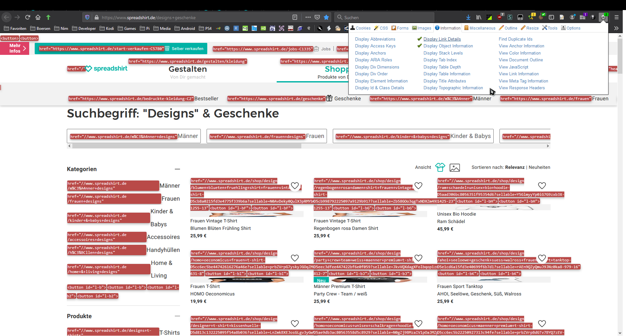Uncheck Display Link Details option
Screen dimensions: 626x336
(x=442, y=39)
